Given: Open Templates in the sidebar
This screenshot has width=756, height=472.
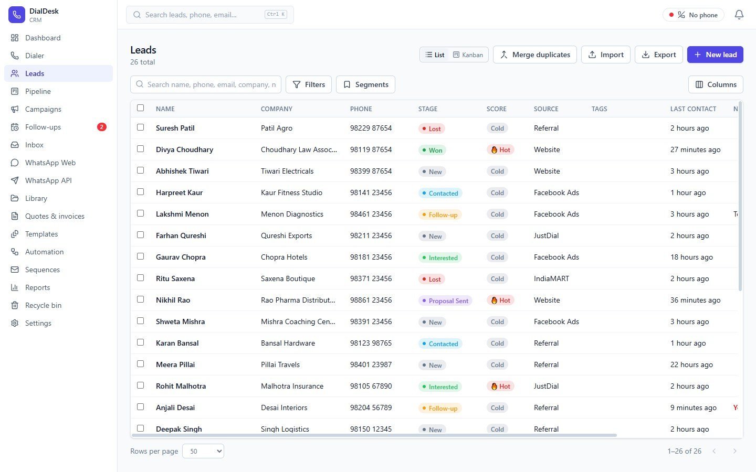Looking at the screenshot, I should coord(58,234).
